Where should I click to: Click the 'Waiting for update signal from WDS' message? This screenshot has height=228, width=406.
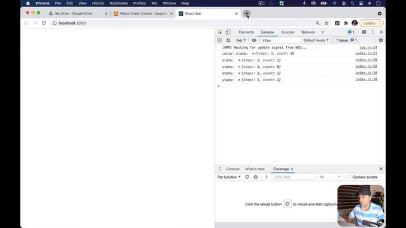pos(265,47)
